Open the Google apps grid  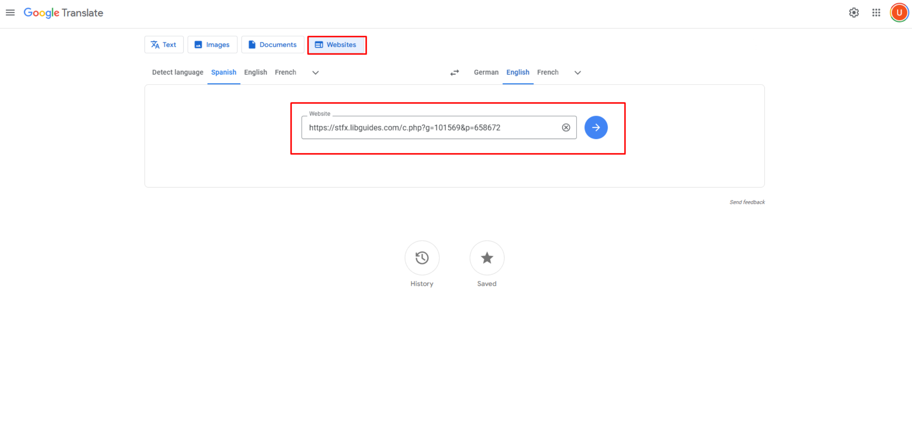click(x=877, y=13)
